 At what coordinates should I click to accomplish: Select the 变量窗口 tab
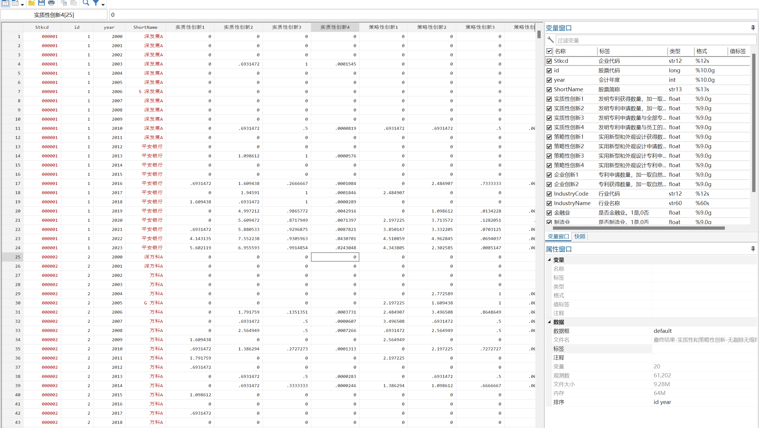[558, 237]
